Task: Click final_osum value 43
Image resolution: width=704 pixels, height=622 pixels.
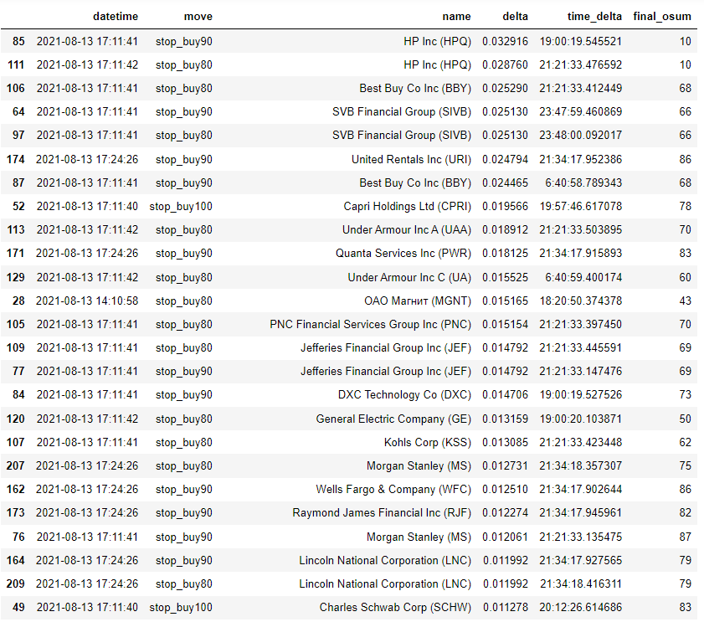Action: coord(685,301)
